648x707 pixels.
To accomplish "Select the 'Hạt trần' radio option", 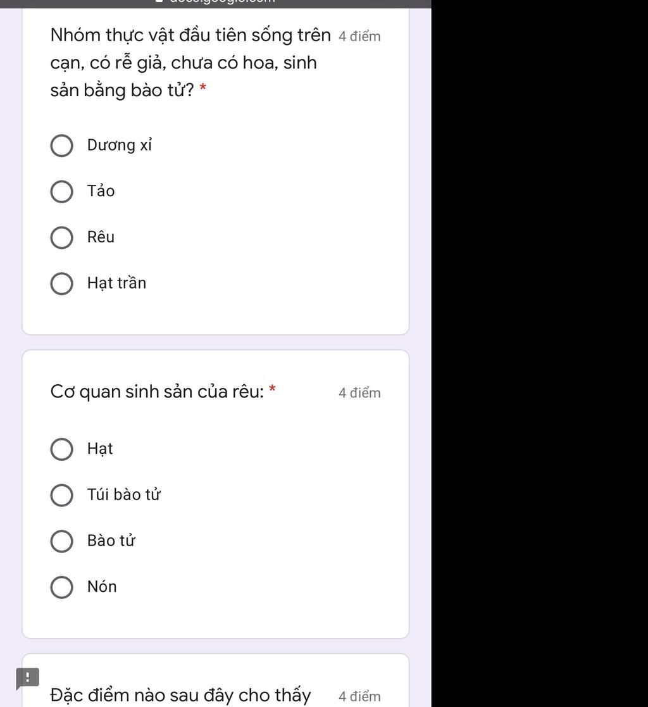I will (x=61, y=284).
